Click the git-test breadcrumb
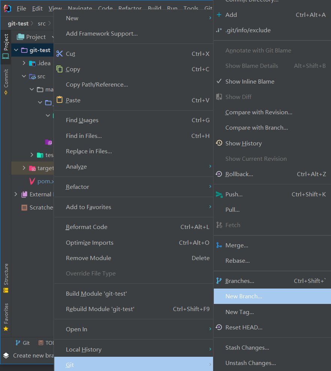This screenshot has width=331, height=371. 18,24
